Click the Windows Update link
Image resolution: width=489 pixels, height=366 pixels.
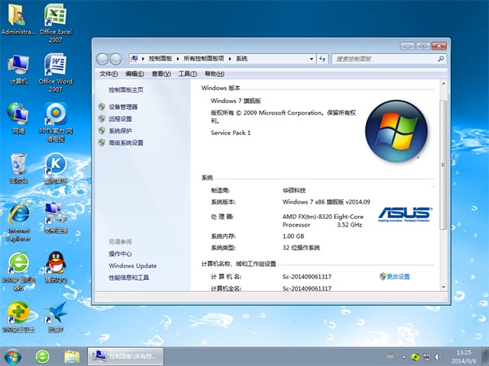[132, 266]
